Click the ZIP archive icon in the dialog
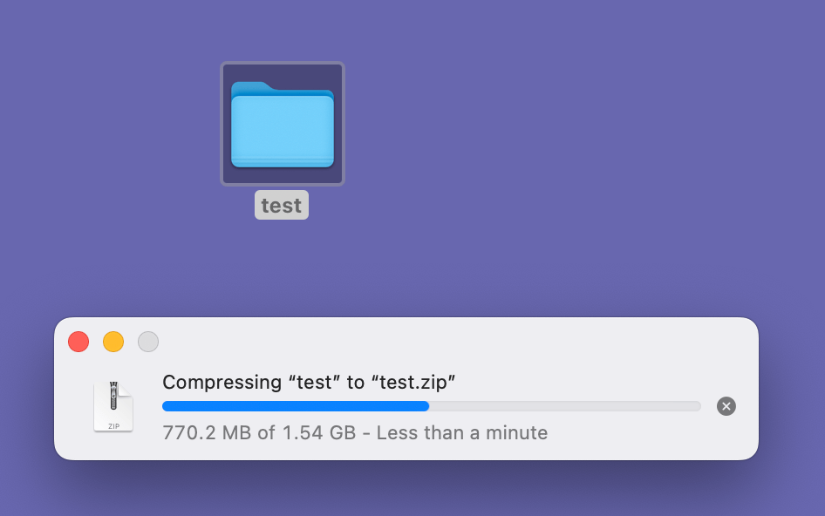This screenshot has height=516, width=825. click(113, 406)
